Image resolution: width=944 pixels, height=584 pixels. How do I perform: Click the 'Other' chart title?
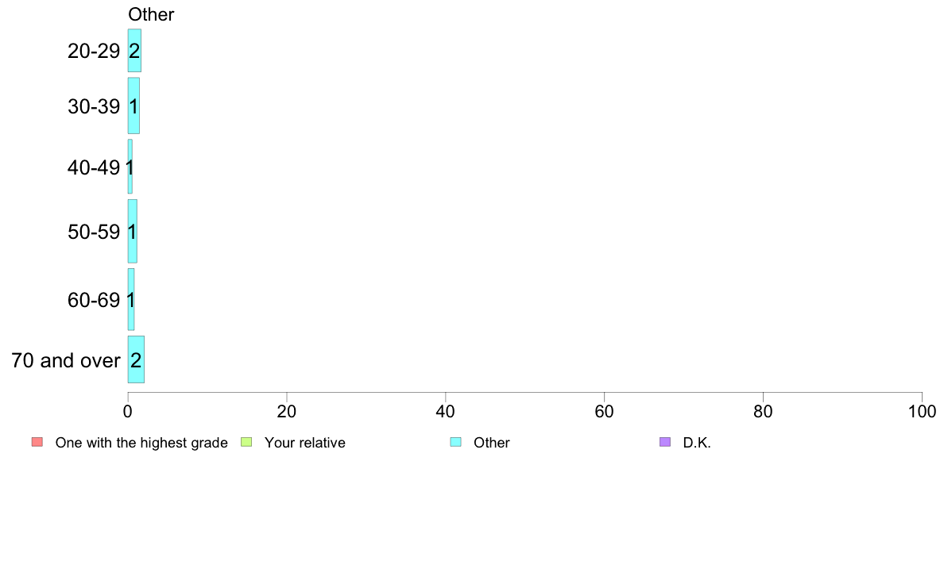pyautogui.click(x=151, y=14)
